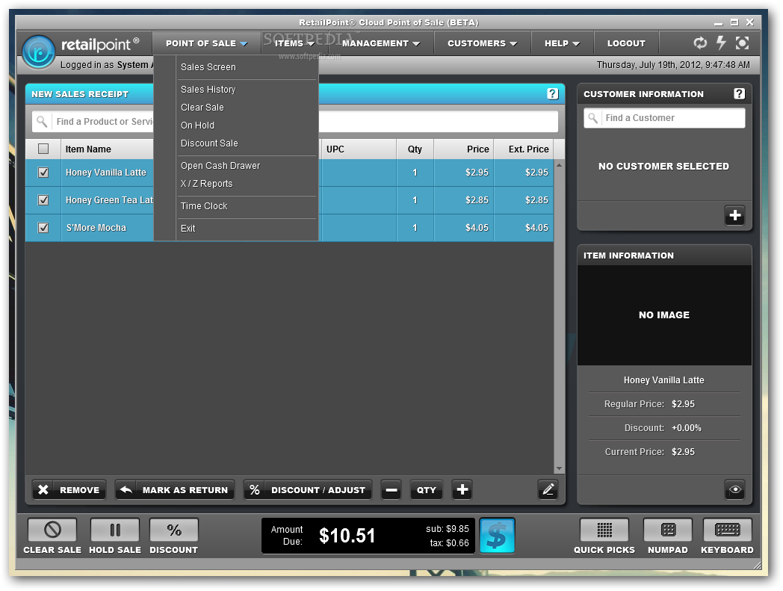Click Discount / Adjust button
Viewport: 783px width, 591px height.
[308, 489]
